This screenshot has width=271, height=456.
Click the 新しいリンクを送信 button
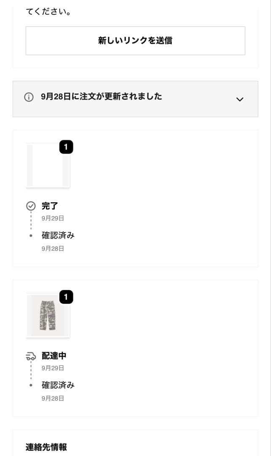pos(135,41)
